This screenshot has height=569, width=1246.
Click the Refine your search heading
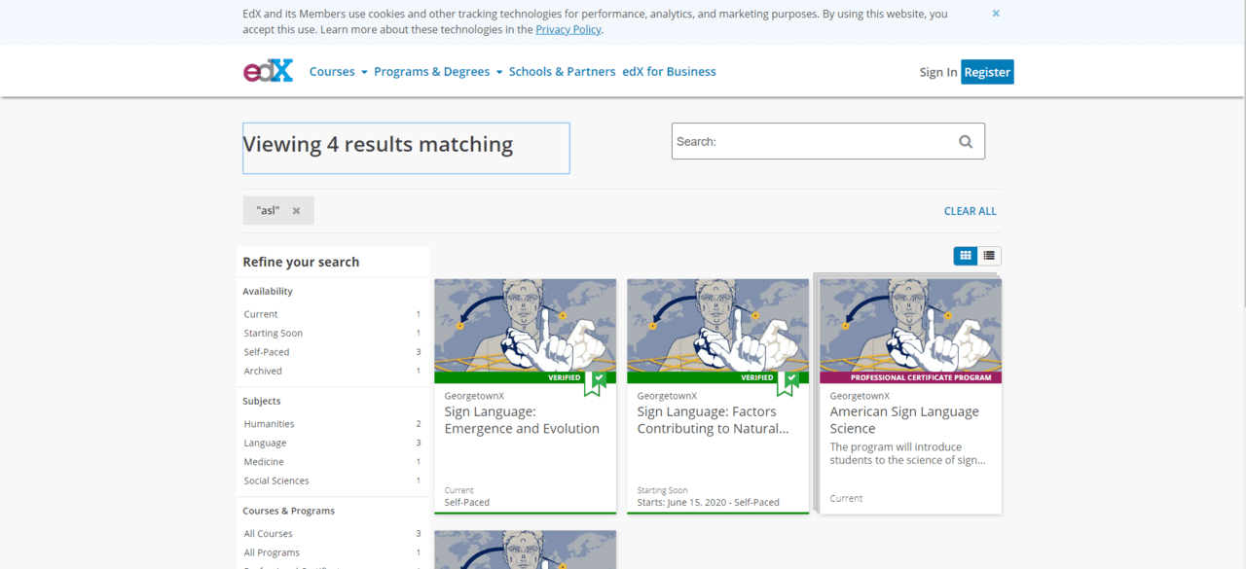[x=301, y=262]
